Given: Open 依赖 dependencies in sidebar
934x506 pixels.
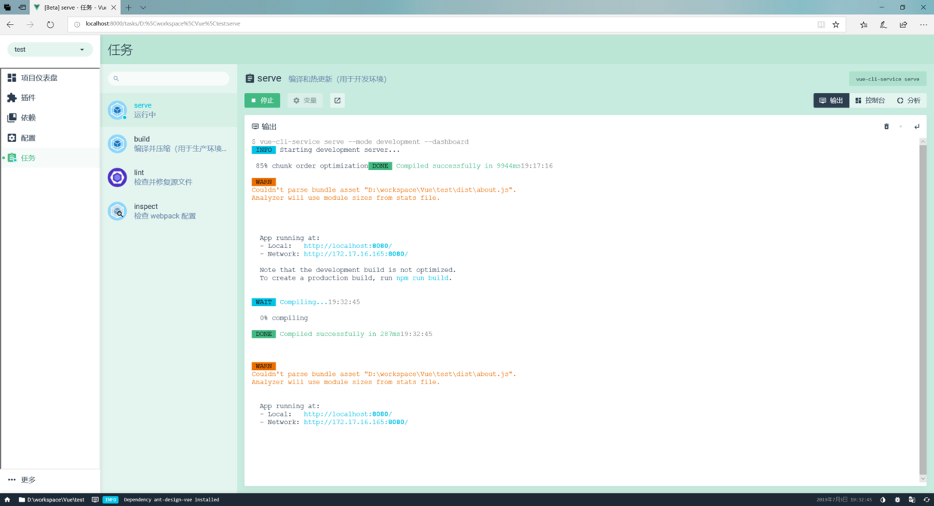Looking at the screenshot, I should point(50,117).
